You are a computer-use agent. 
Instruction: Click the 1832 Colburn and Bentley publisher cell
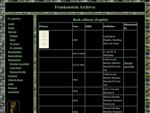coord(113,80)
